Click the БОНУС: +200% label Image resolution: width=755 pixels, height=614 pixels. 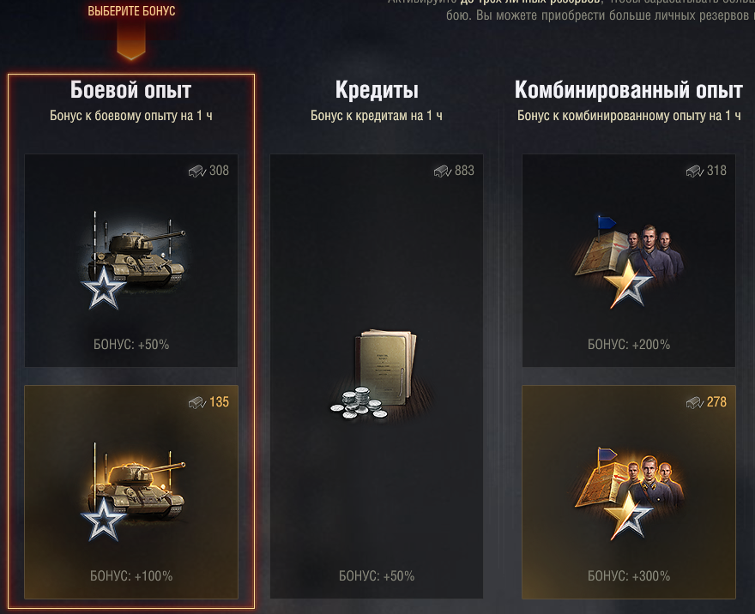pos(629,345)
